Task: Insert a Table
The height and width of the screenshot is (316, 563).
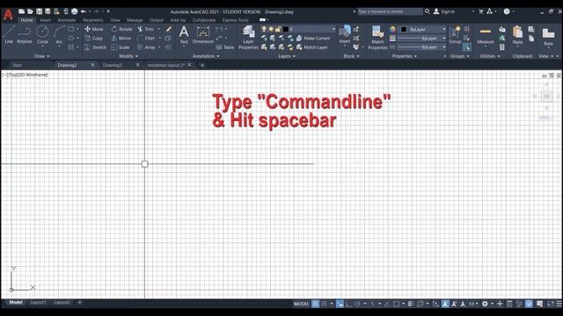Action: pos(225,47)
